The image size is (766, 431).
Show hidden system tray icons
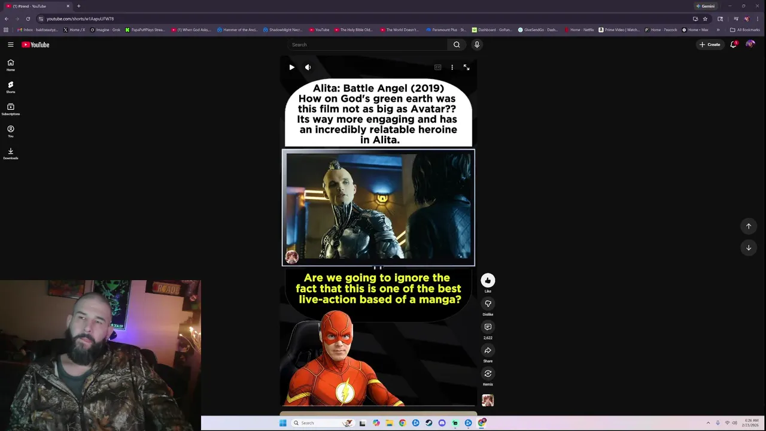[708, 423]
